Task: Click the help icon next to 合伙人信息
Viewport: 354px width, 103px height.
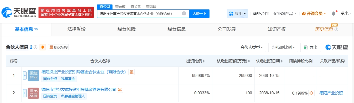Action: pyautogui.click(x=35, y=47)
